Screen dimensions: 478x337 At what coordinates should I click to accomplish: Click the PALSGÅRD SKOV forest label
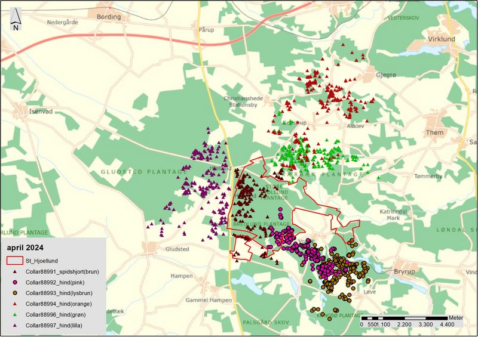click(266, 322)
